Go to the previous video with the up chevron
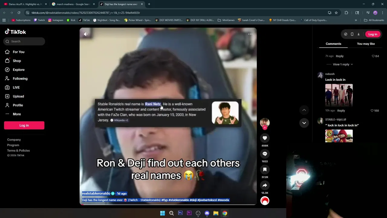 click(x=304, y=110)
